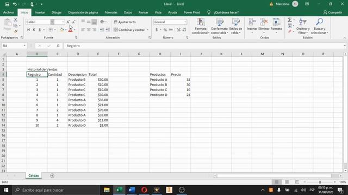Decrease decimal places

point(184,30)
